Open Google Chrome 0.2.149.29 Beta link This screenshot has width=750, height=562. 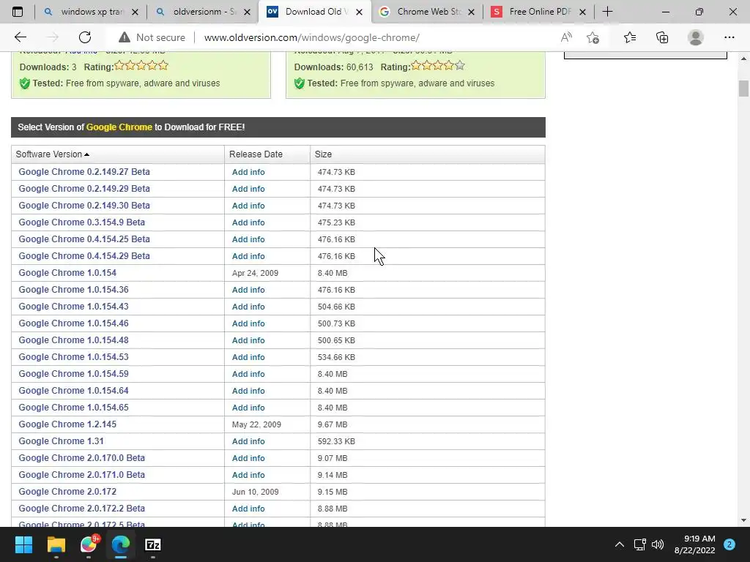pyautogui.click(x=84, y=188)
